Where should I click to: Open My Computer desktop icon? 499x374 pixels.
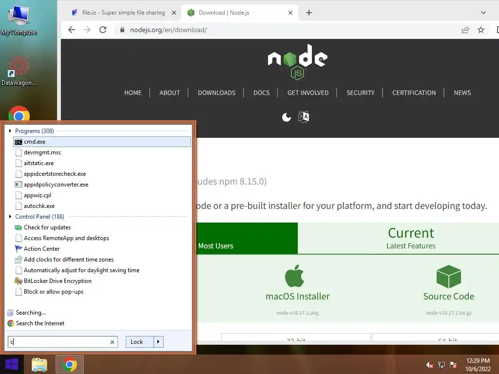tap(19, 20)
